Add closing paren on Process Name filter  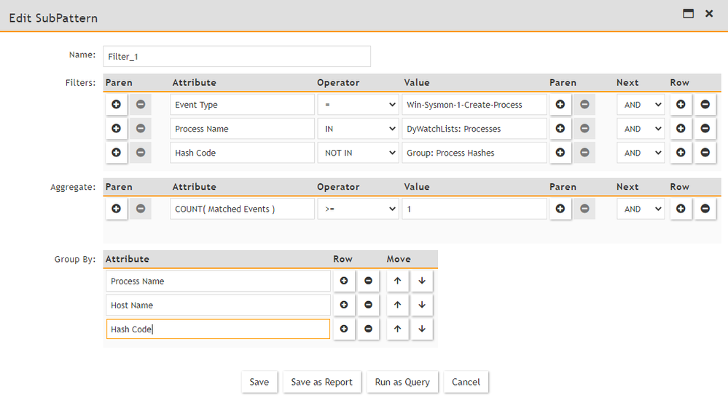coord(560,129)
